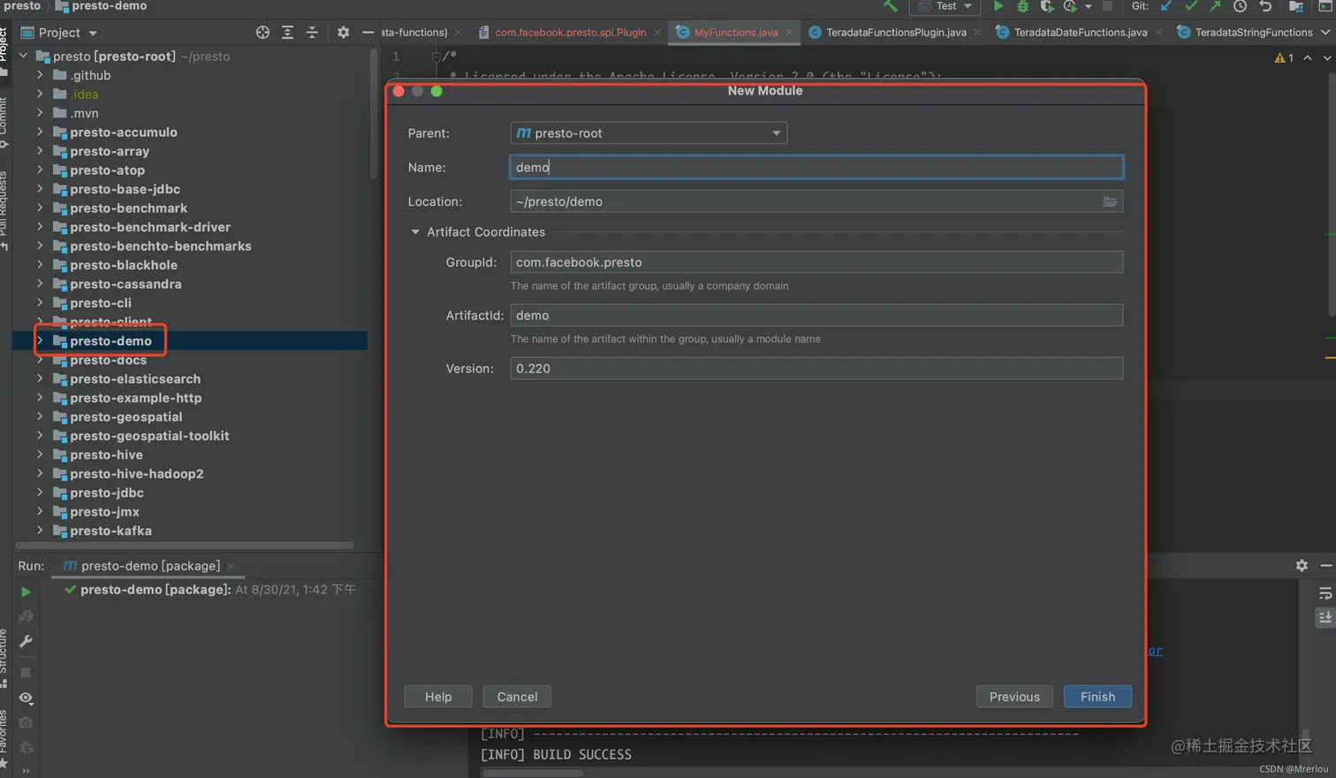Show hidden editor tabs chevron
This screenshot has height=778, width=1336.
click(x=1325, y=33)
